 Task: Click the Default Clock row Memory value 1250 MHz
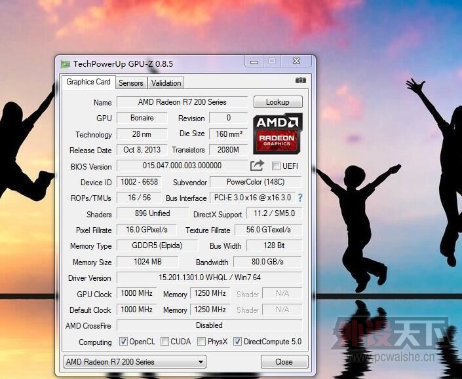(x=210, y=310)
